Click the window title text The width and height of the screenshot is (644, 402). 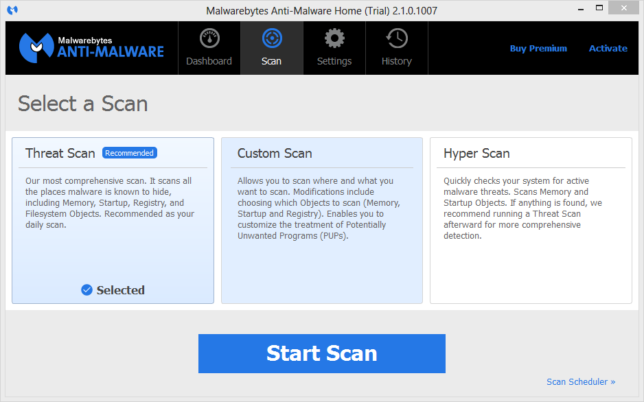(321, 11)
